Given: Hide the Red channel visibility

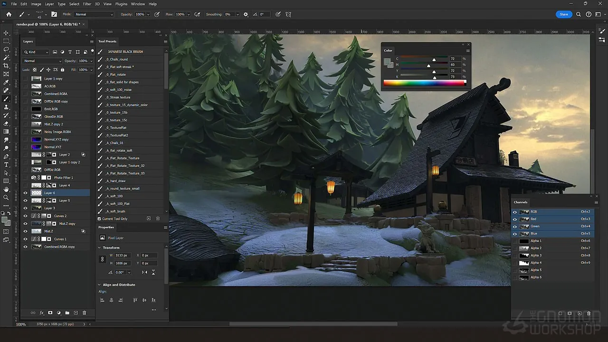Looking at the screenshot, I should [x=515, y=219].
